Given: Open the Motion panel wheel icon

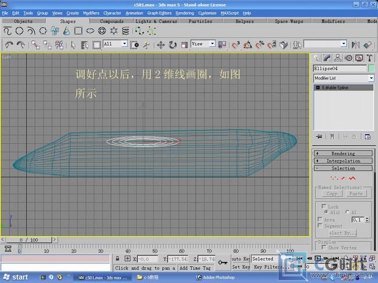Looking at the screenshot, I should [x=348, y=58].
